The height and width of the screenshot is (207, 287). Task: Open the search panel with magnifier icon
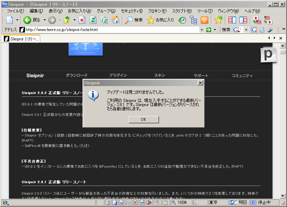[x=133, y=20]
